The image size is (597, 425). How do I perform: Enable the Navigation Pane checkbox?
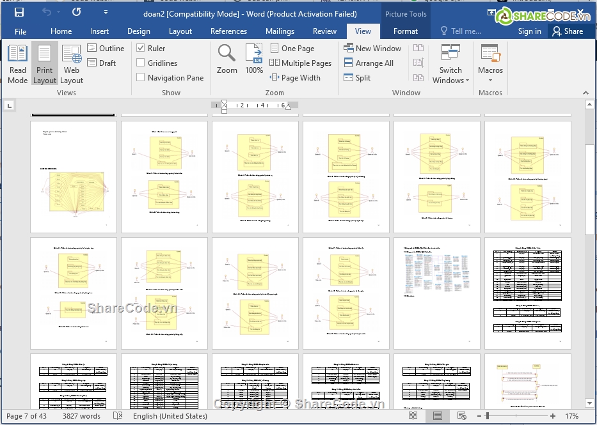pyautogui.click(x=141, y=77)
